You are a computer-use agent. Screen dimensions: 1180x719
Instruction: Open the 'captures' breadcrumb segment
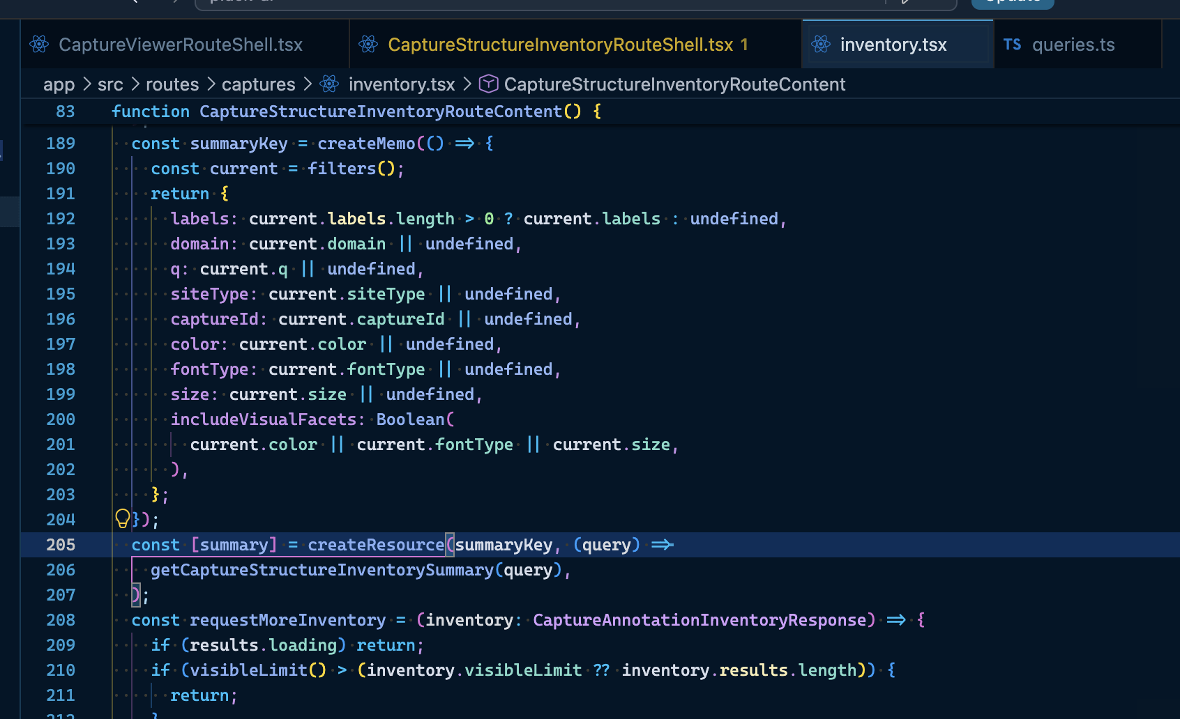click(x=259, y=85)
